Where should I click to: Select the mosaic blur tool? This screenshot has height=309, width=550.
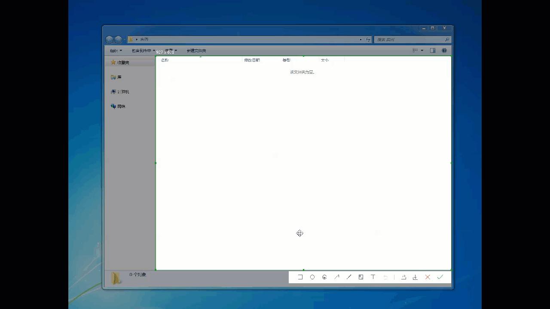(x=361, y=277)
